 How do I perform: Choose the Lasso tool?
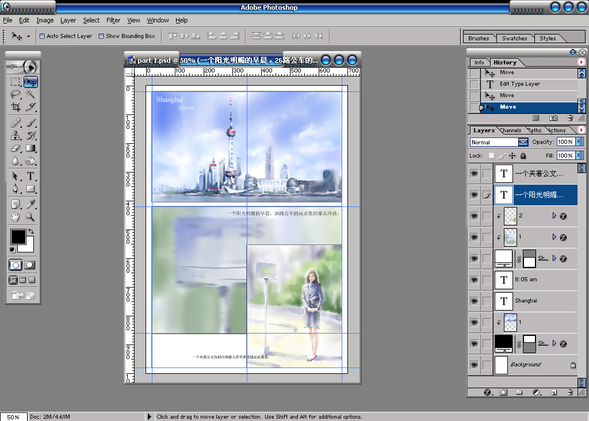pos(16,94)
